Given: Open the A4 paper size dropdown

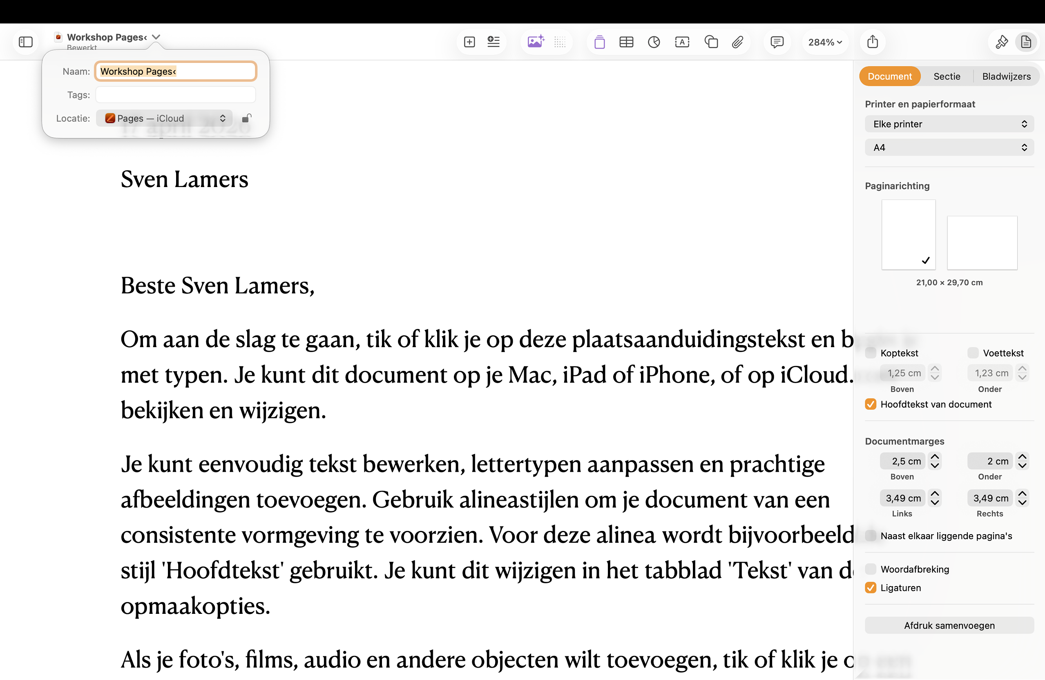Looking at the screenshot, I should [x=949, y=147].
